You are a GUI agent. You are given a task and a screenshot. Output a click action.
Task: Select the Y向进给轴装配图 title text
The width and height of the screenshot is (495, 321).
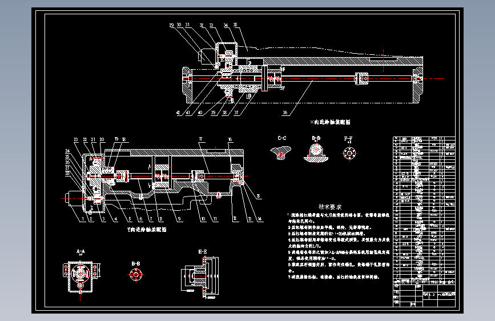[146, 230]
